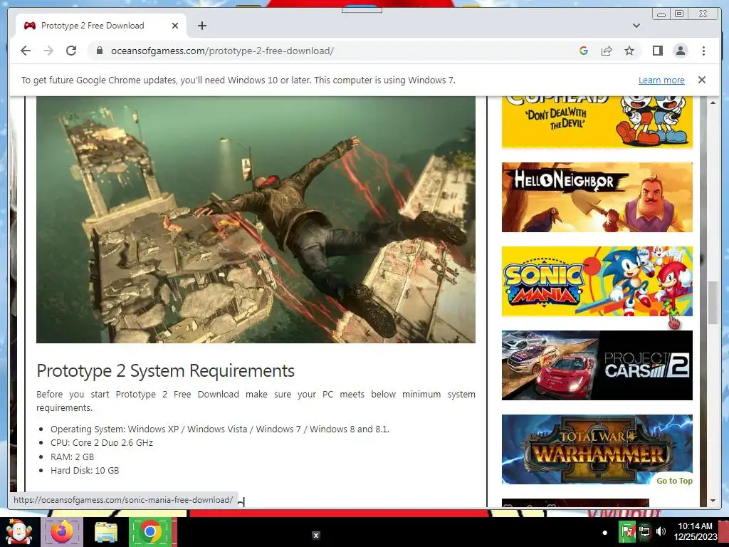The image size is (729, 547).
Task: Launch Firefox from the taskbar
Action: pos(62,531)
